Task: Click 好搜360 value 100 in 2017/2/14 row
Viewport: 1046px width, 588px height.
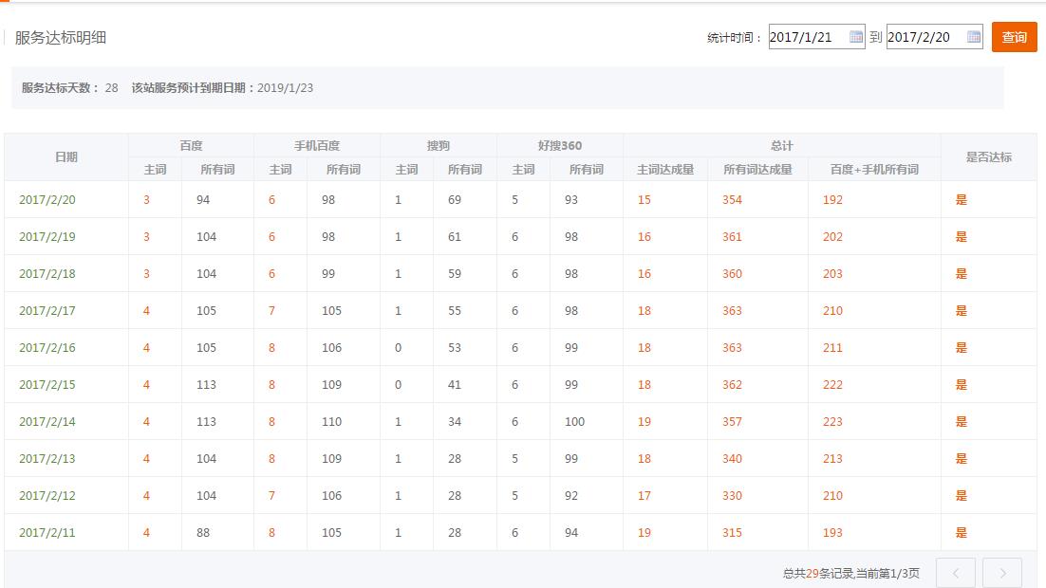Action: pyautogui.click(x=574, y=421)
